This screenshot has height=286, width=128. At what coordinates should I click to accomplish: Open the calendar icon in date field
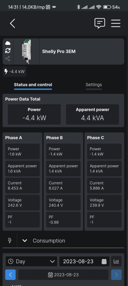pos(104,261)
